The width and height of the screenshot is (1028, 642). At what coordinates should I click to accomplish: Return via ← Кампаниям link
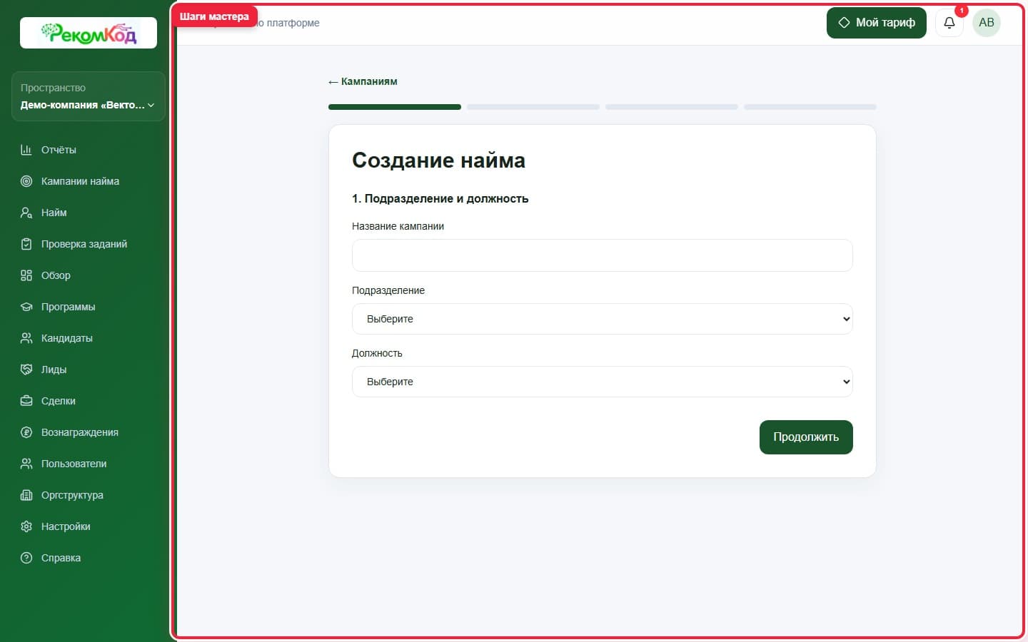363,81
